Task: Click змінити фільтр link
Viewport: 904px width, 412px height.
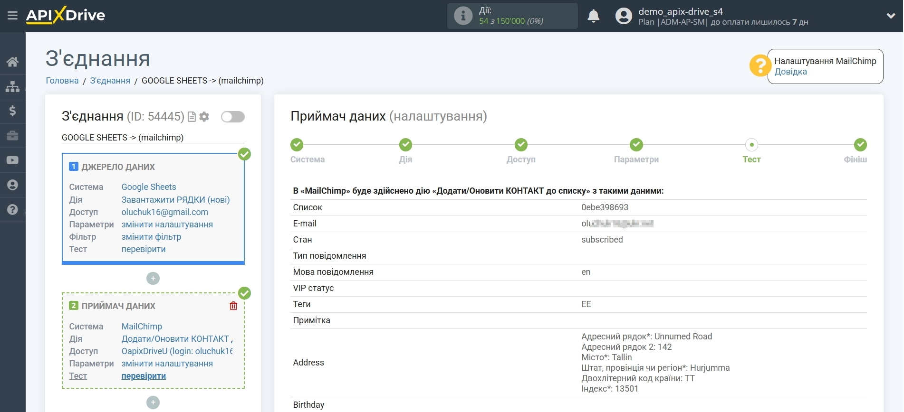Action: (x=151, y=237)
